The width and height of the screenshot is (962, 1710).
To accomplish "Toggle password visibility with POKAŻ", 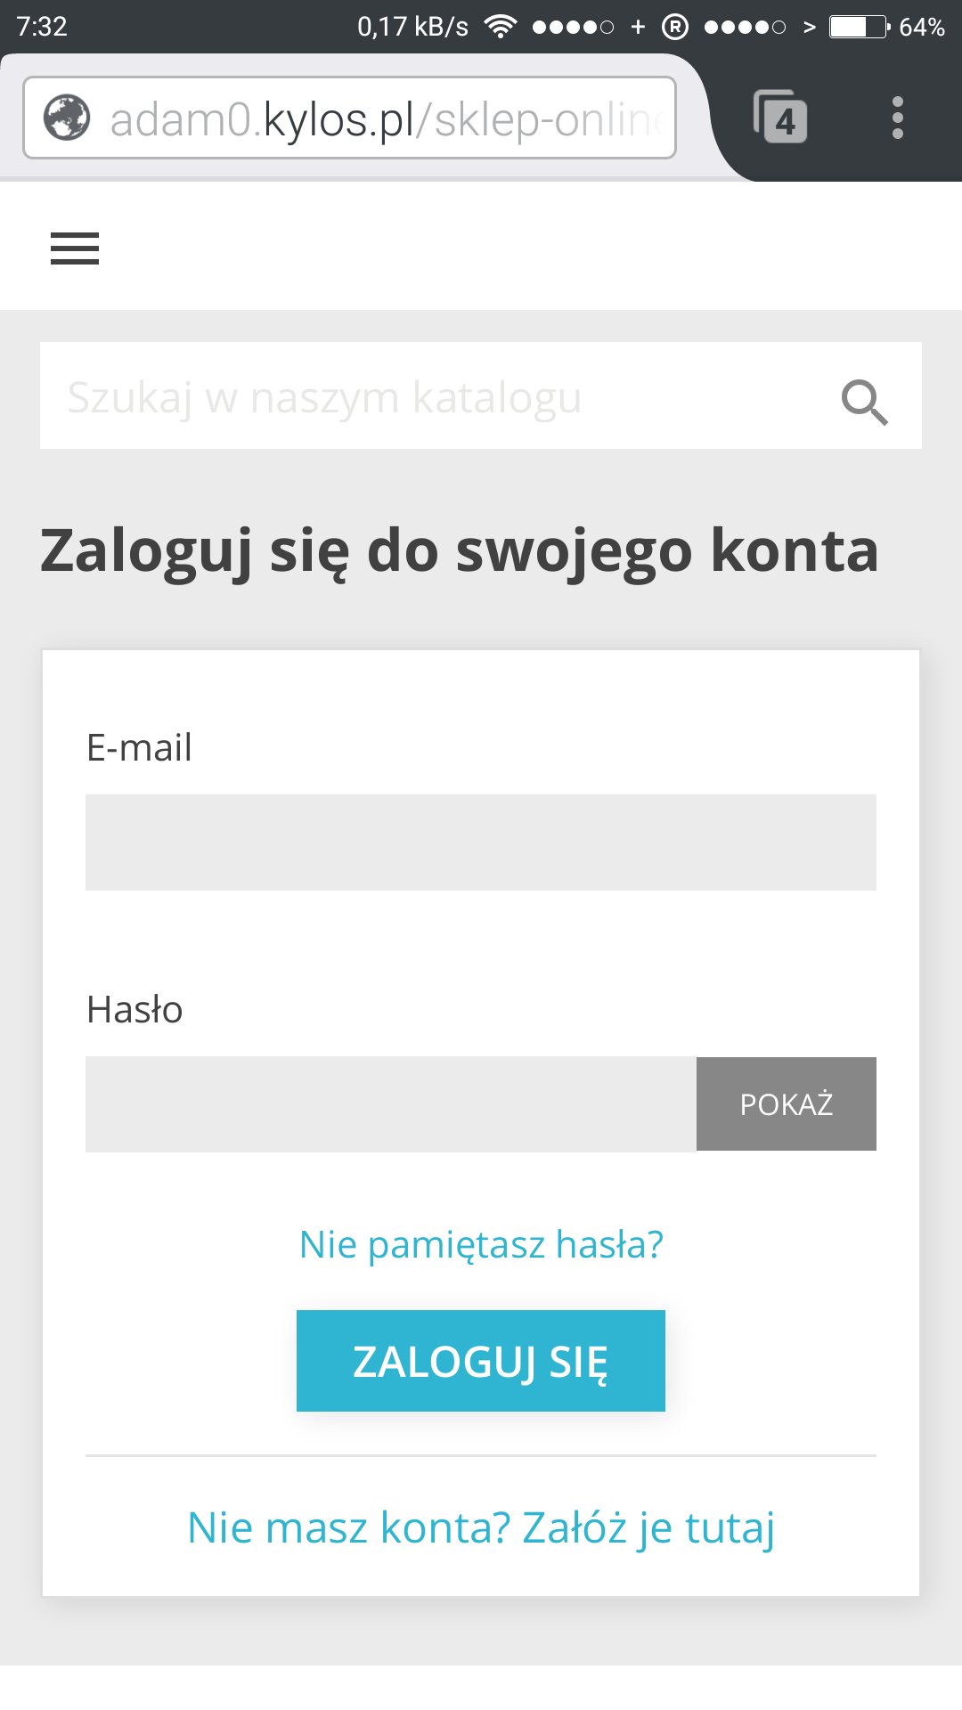I will (x=786, y=1104).
